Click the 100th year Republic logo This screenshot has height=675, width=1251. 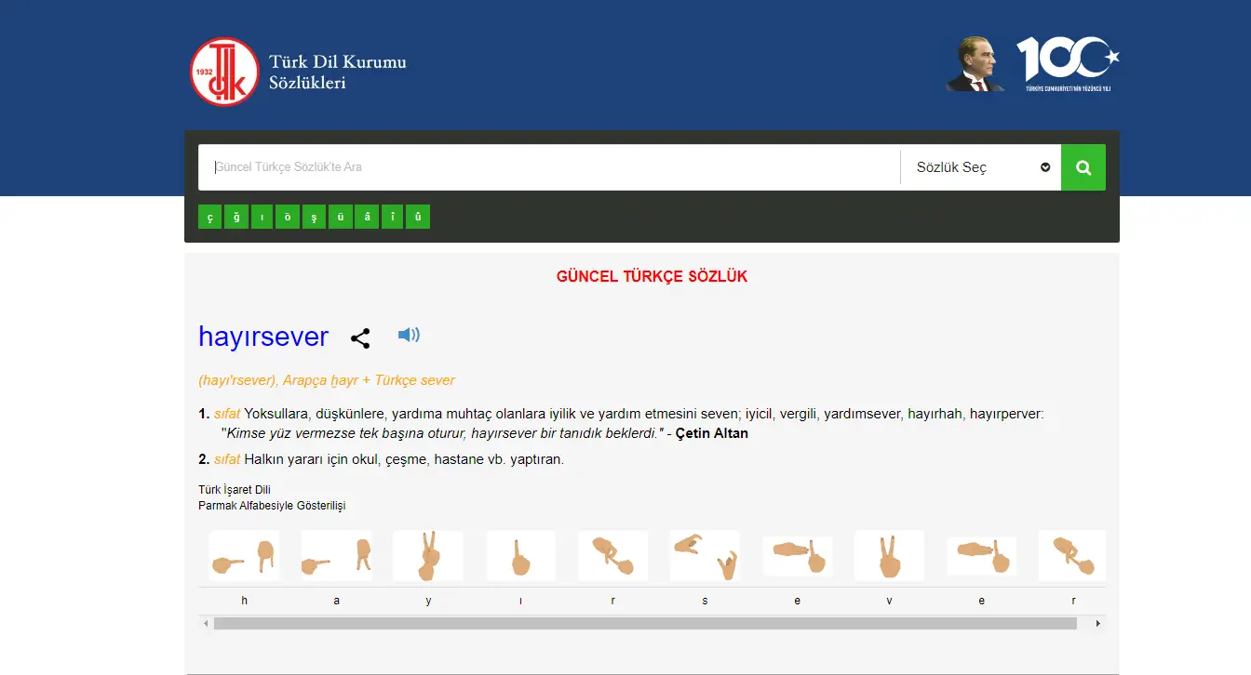(x=1068, y=63)
